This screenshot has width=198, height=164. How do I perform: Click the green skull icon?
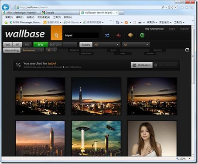pos(142,35)
